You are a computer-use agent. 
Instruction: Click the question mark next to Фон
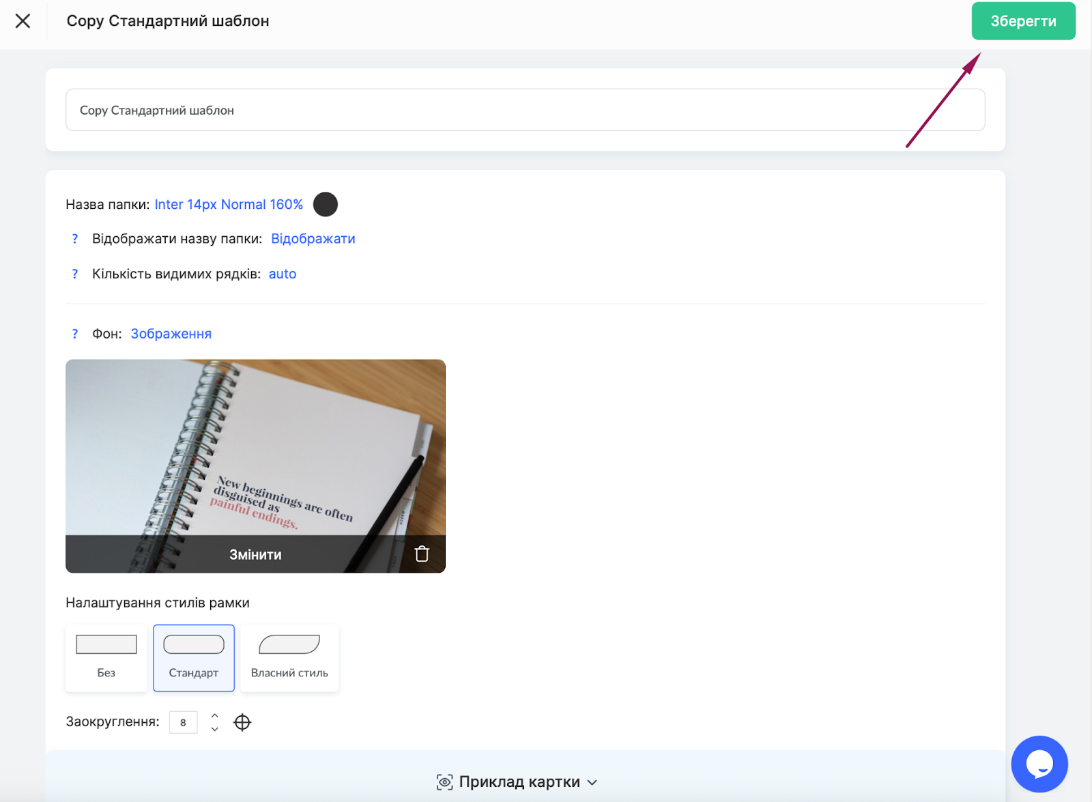pyautogui.click(x=75, y=334)
